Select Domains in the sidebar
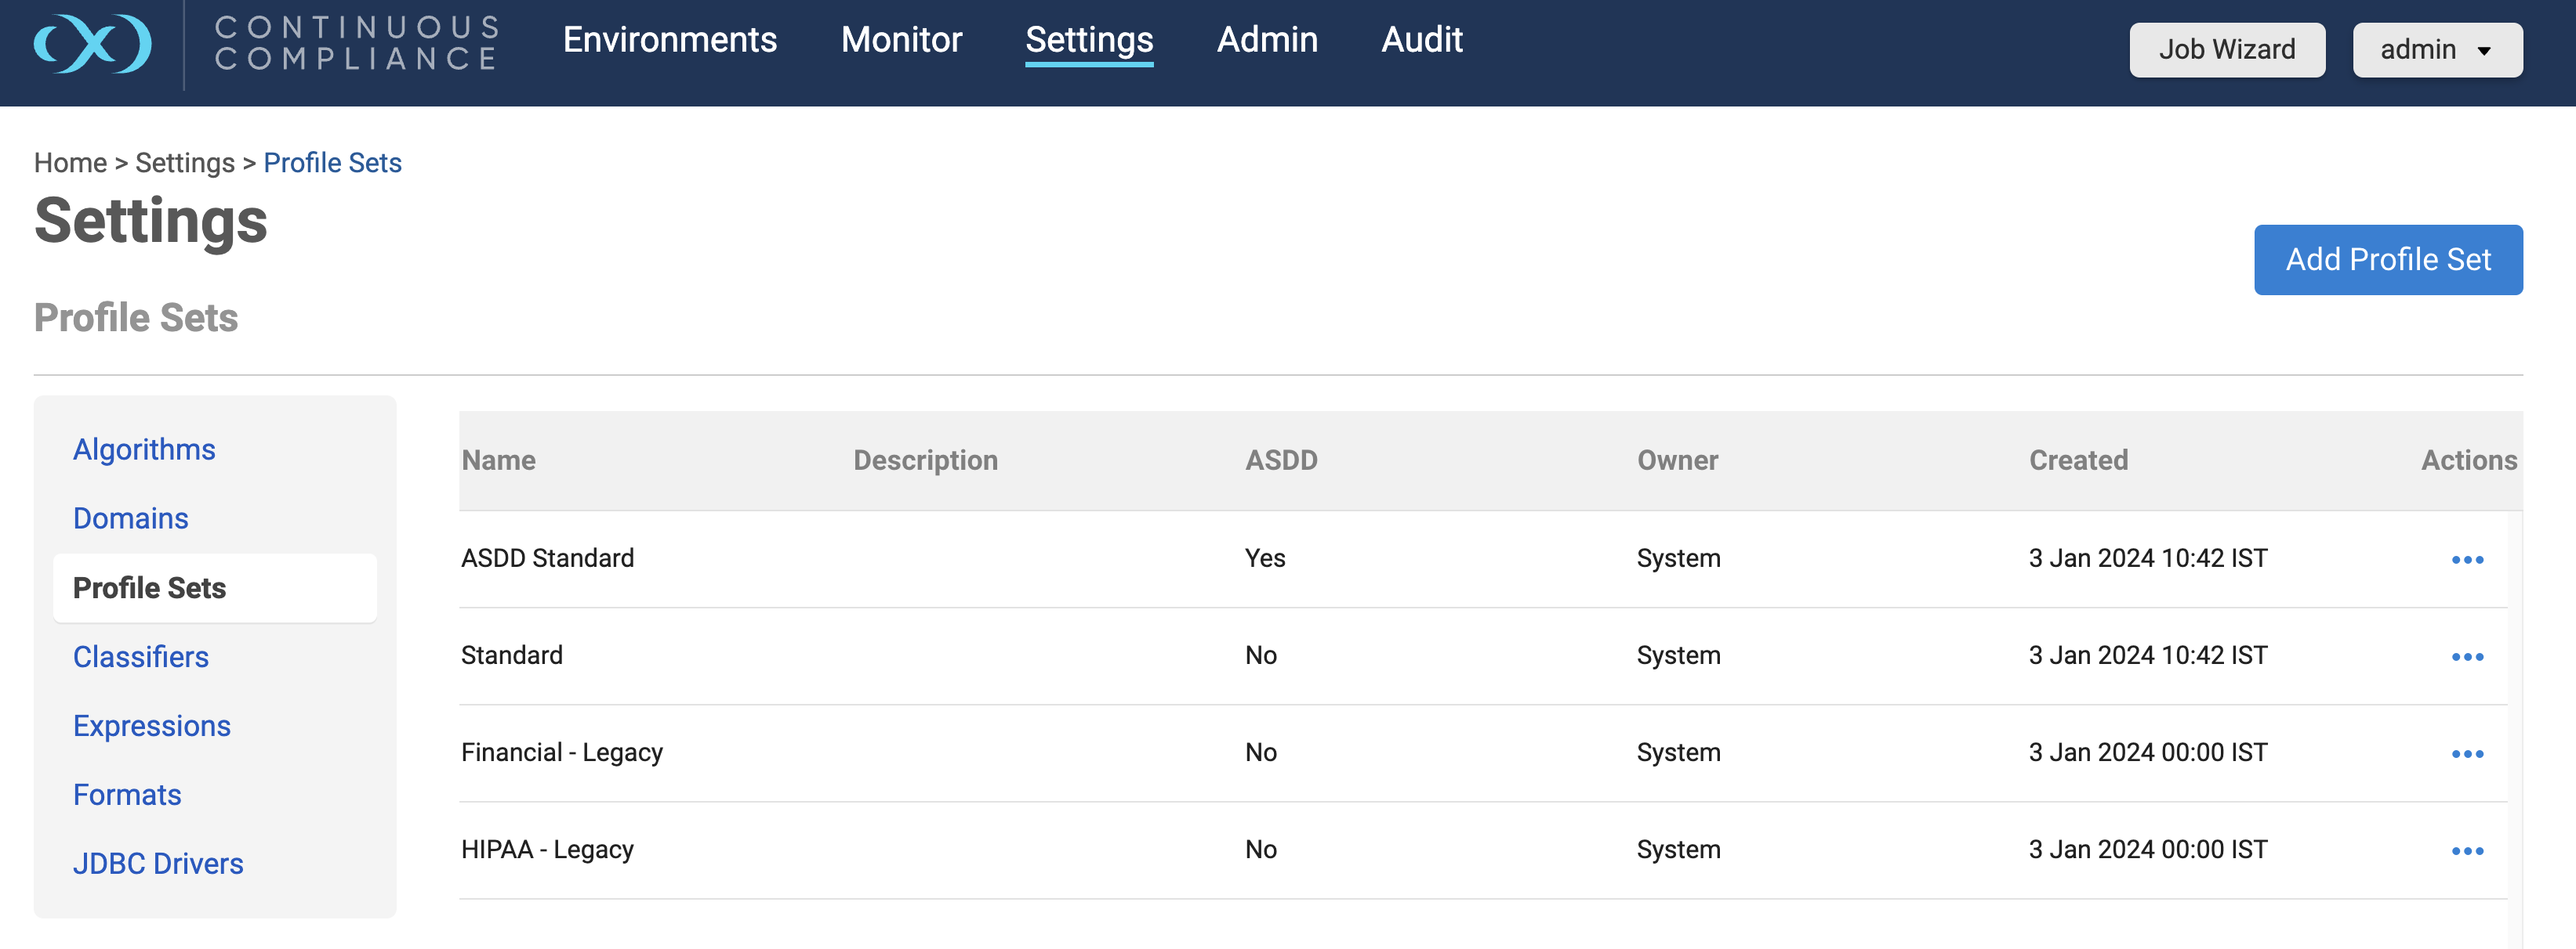Viewport: 2576px width, 949px height. point(130,518)
